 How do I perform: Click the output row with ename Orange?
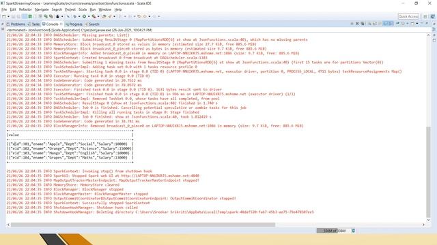70,148
